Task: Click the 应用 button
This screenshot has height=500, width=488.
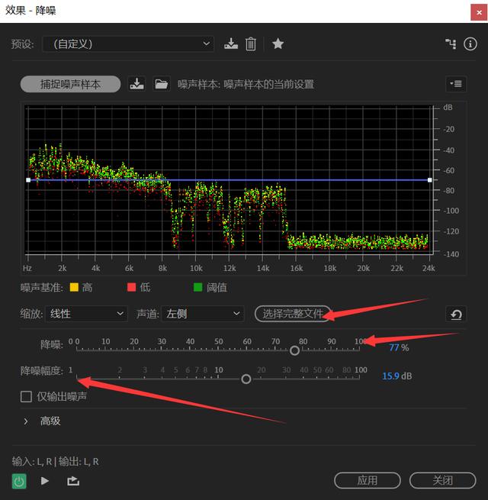Action: [368, 480]
